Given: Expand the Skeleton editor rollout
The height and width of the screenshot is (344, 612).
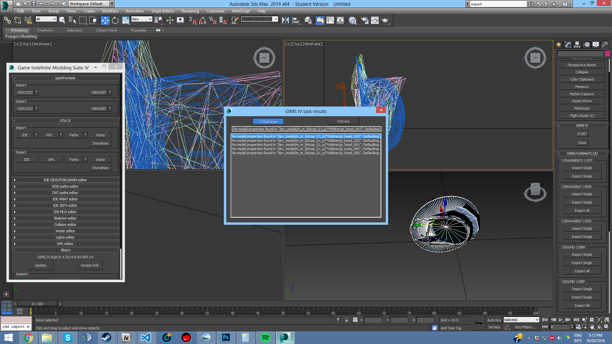Looking at the screenshot, I should pyautogui.click(x=65, y=218).
